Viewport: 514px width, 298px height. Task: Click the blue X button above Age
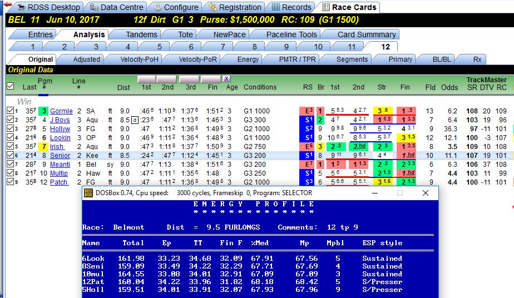[226, 78]
